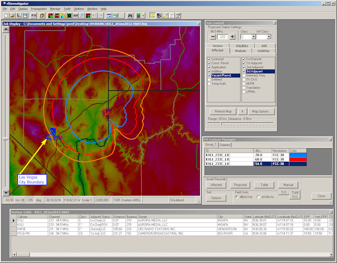Click the FM mode toolbar button
Viewport: 337px width, 263px height.
(34, 15)
